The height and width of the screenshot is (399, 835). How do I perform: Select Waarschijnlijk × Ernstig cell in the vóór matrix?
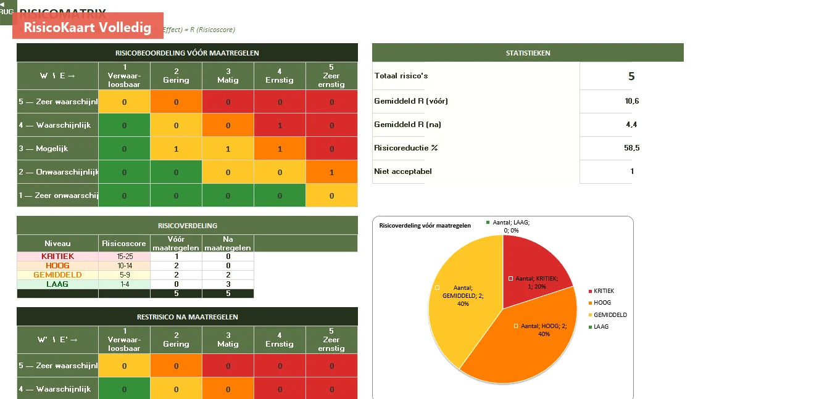pyautogui.click(x=280, y=125)
